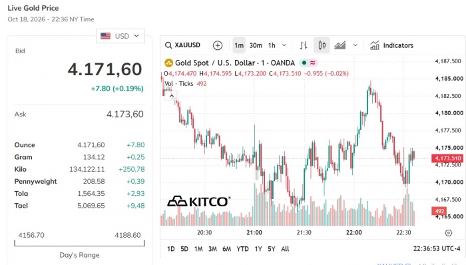Open the USD currency dropdown
Screen dimensions: 466x265
pyautogui.click(x=120, y=36)
